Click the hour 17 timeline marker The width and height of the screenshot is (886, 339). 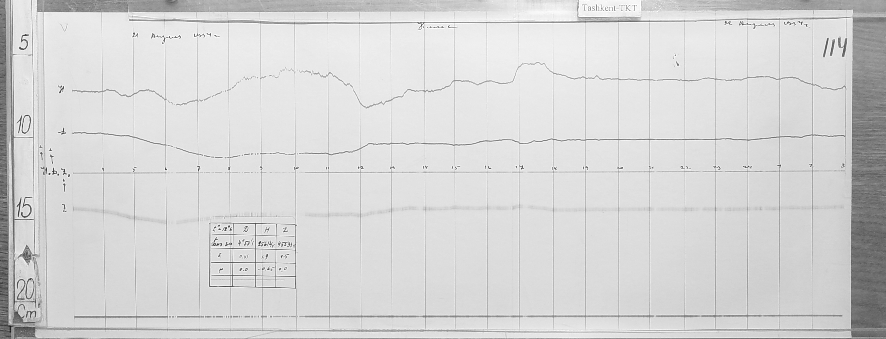tap(520, 168)
